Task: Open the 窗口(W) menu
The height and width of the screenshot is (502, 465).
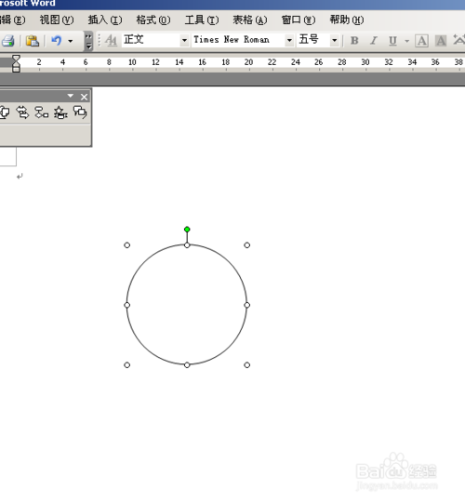Action: [299, 20]
